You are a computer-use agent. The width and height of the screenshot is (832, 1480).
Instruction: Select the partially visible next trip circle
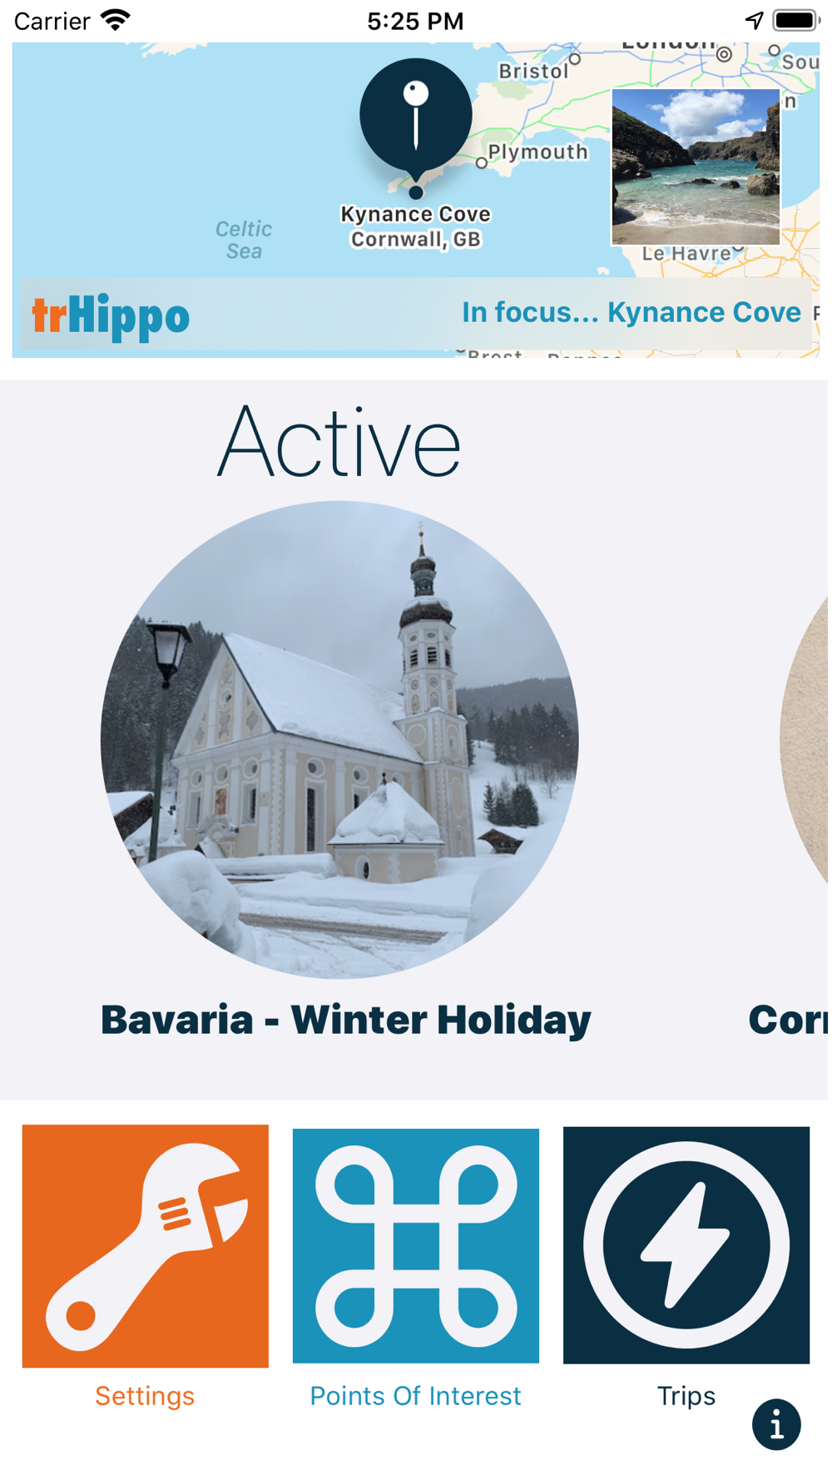(805, 739)
